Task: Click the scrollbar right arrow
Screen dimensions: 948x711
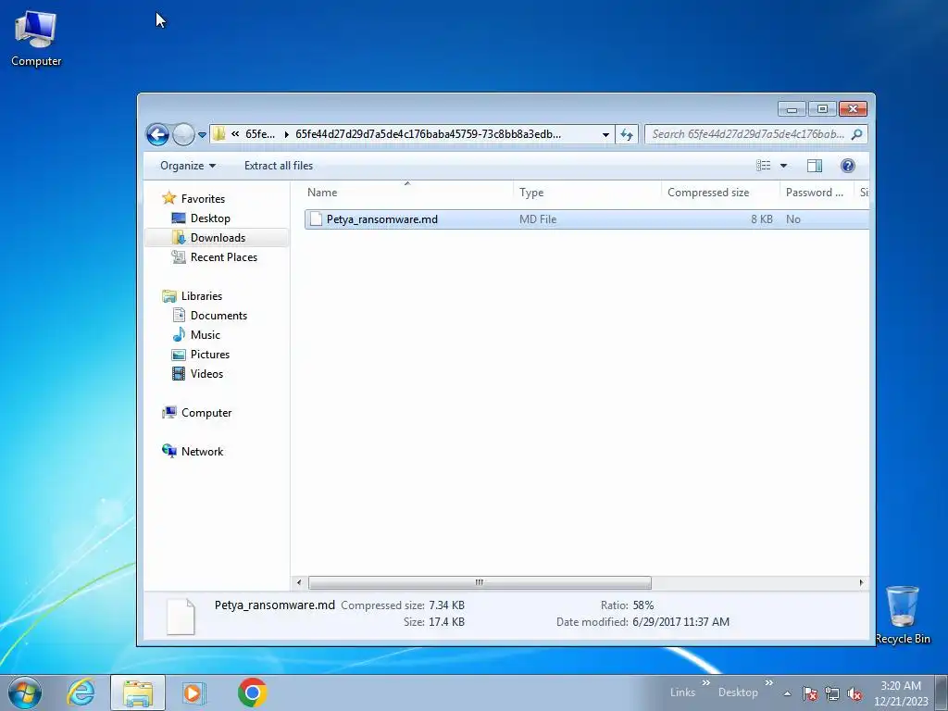Action: click(x=862, y=583)
